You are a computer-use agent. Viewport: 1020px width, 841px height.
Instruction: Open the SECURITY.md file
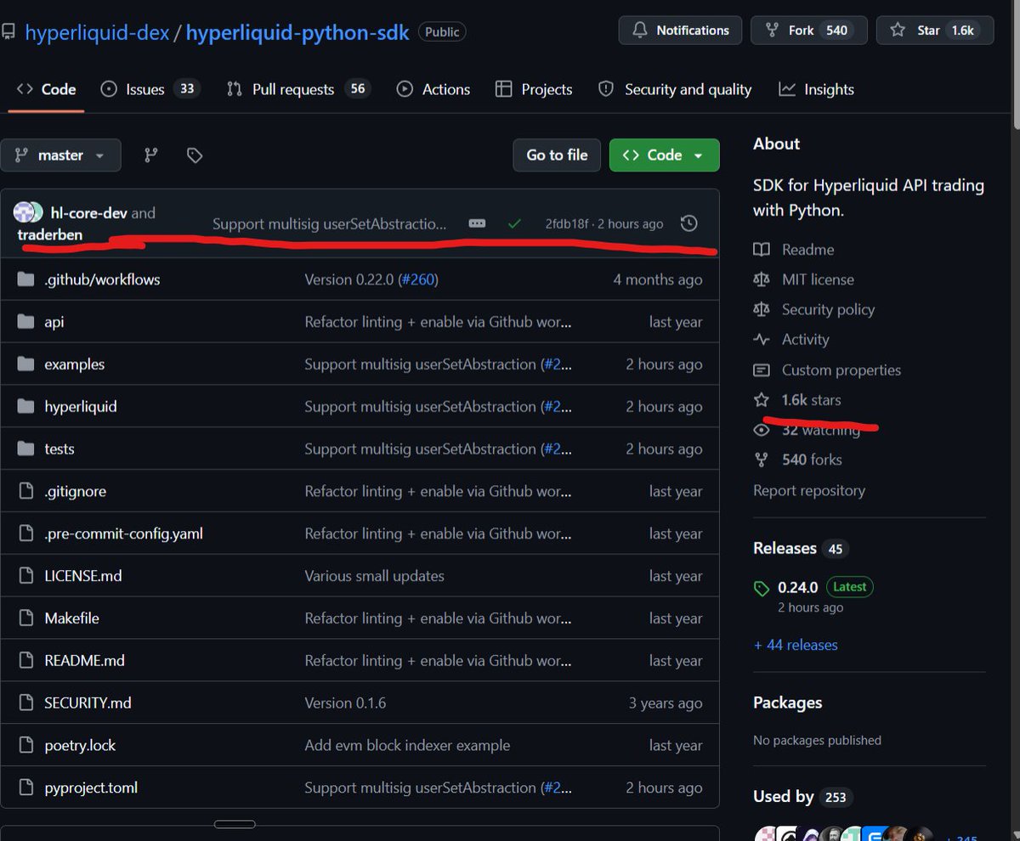pos(88,703)
